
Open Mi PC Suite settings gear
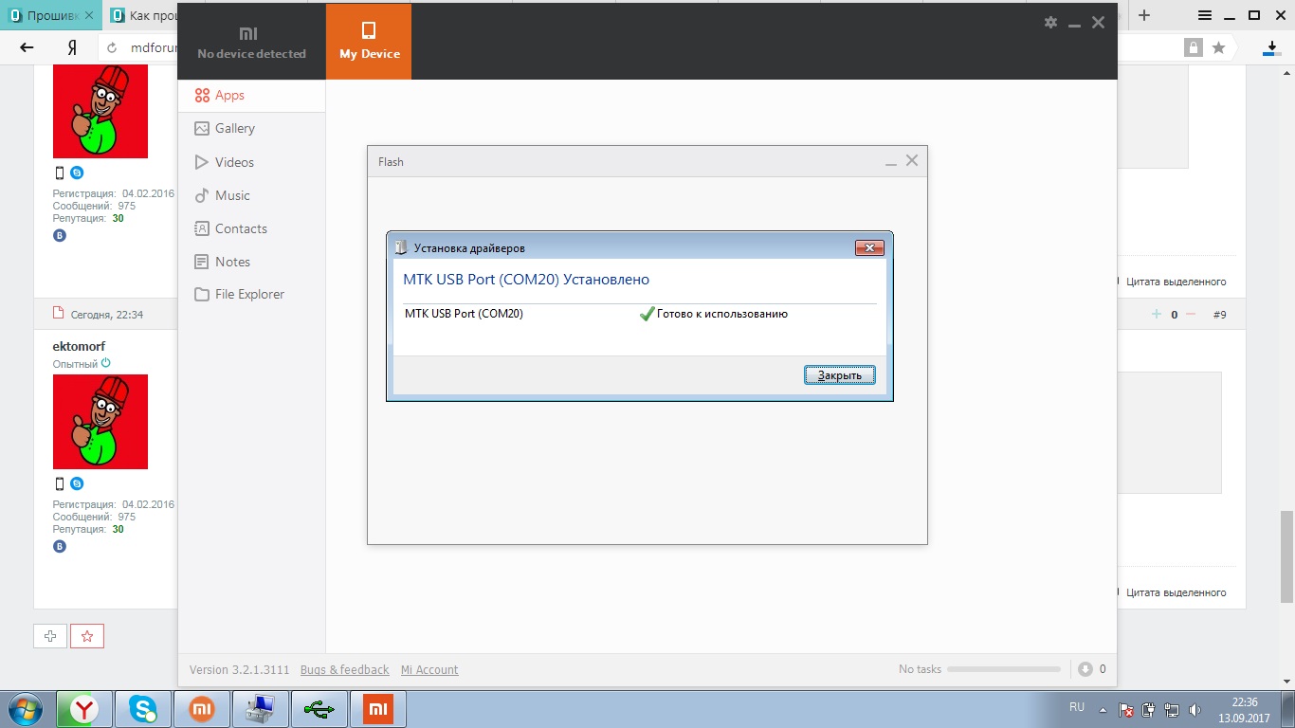tap(1050, 23)
